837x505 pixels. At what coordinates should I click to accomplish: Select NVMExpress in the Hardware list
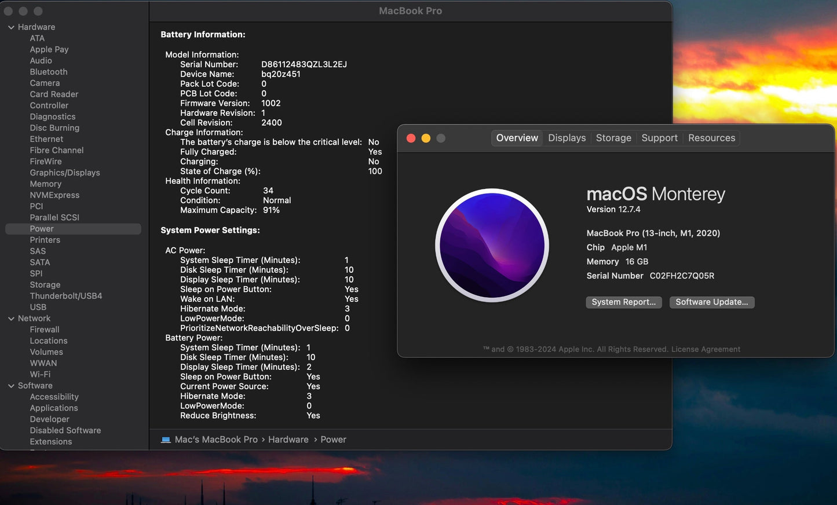[54, 195]
